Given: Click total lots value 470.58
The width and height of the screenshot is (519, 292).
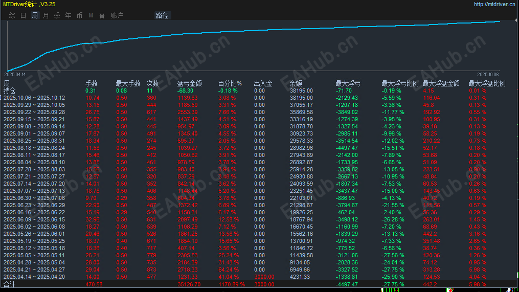Looking at the screenshot, I should click(x=94, y=284).
